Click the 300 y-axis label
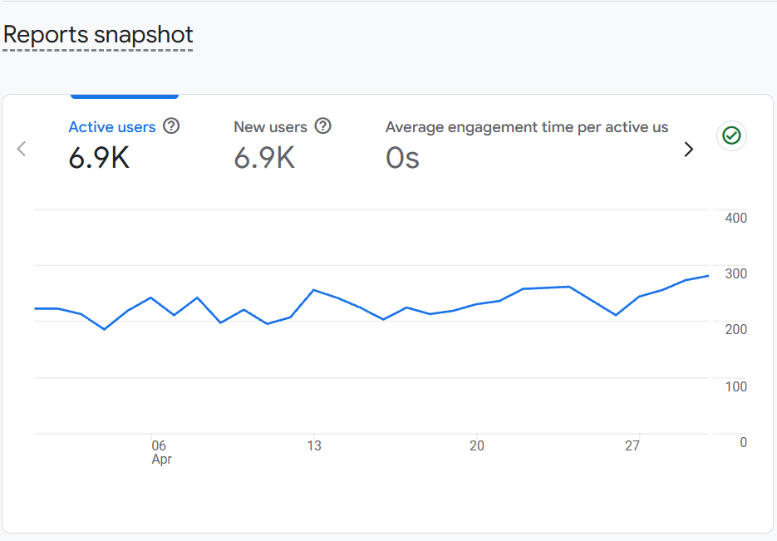This screenshot has height=541, width=777. (x=736, y=273)
